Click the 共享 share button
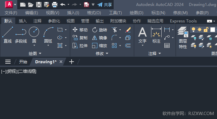This screenshot has height=119, width=217. tap(105, 5)
